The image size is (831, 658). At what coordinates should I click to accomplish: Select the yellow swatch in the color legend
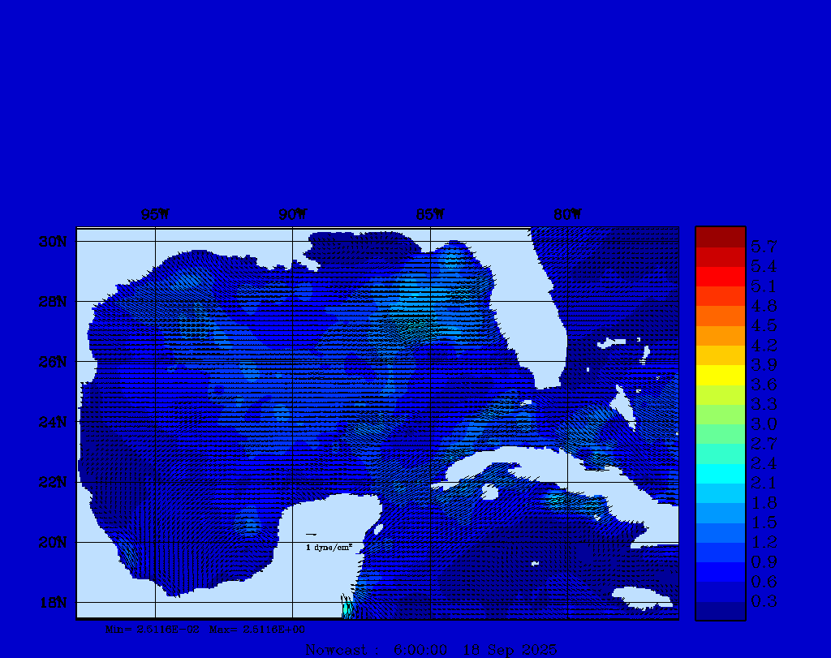(x=720, y=375)
